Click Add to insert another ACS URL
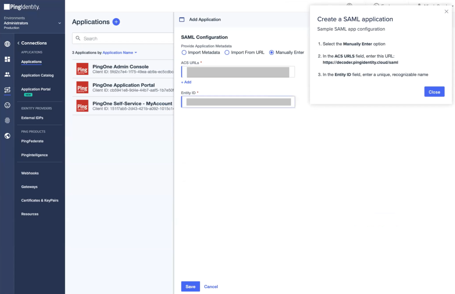The width and height of the screenshot is (455, 294). point(186,82)
